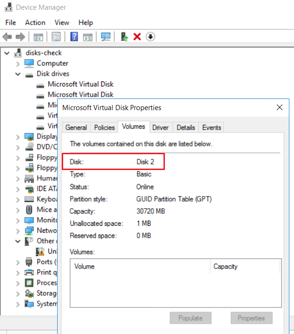Viewport: 294px width, 334px height.
Task: Click the Print queues printer icon
Action: pyautogui.click(x=29, y=272)
